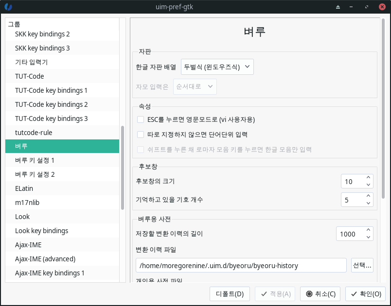Click the keep-above arrow icon in titlebar

(338, 7)
